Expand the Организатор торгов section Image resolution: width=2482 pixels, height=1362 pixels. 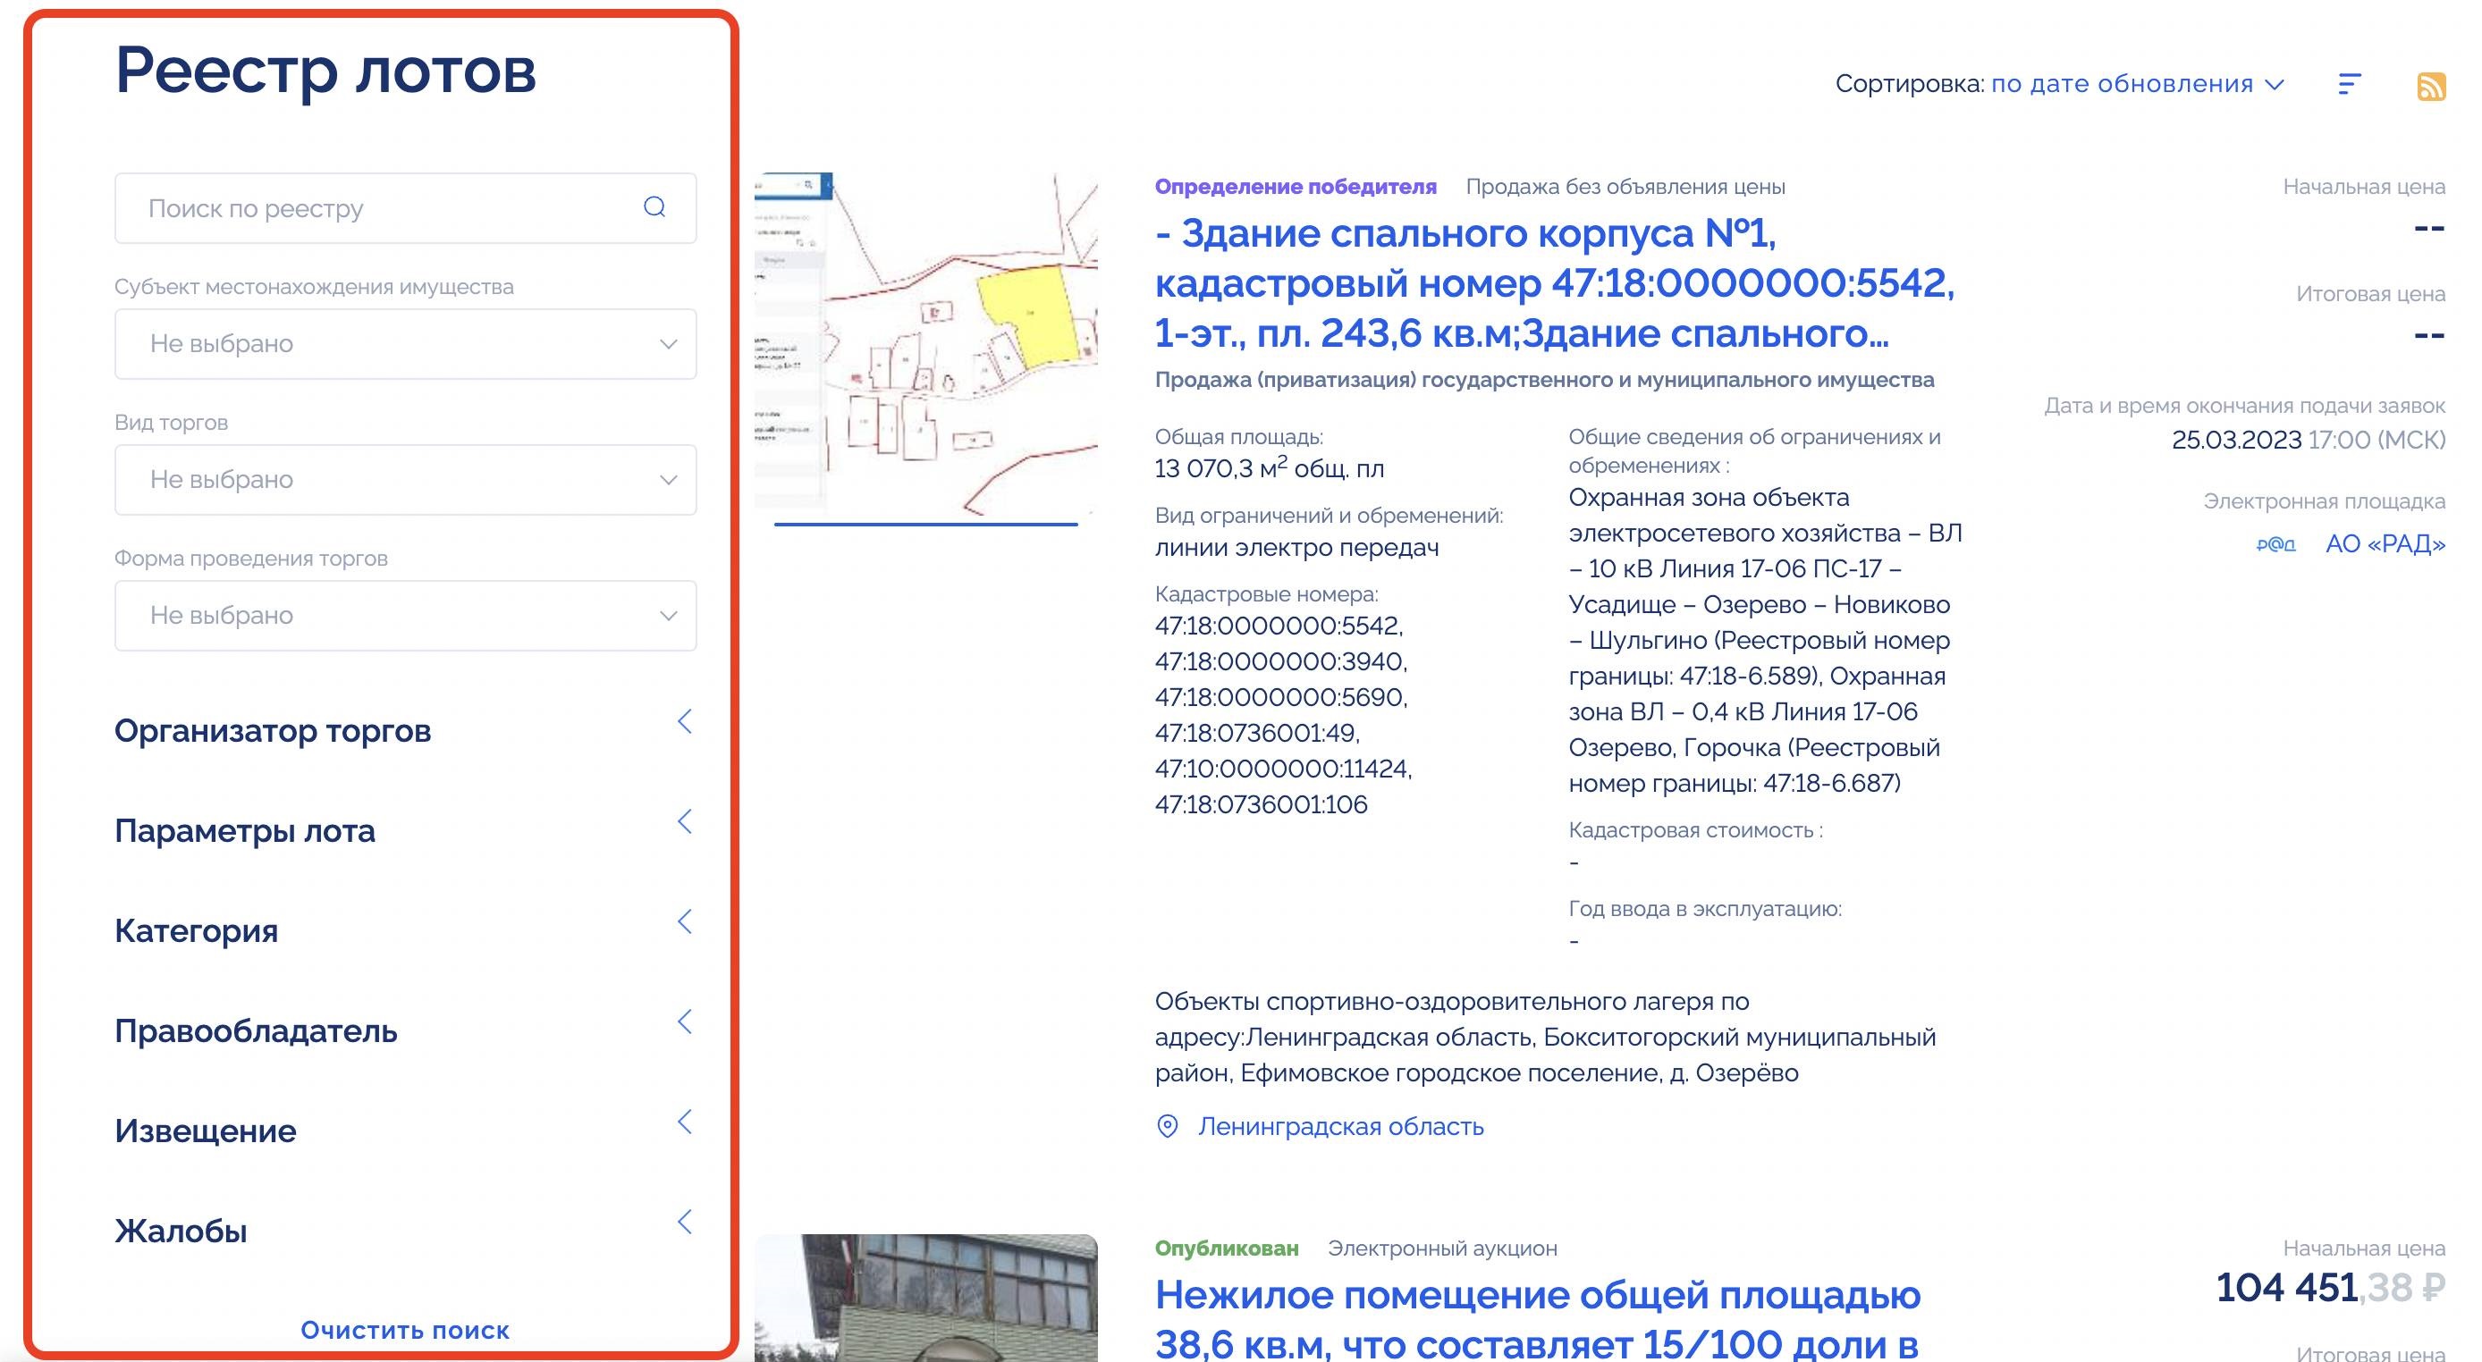(x=405, y=730)
